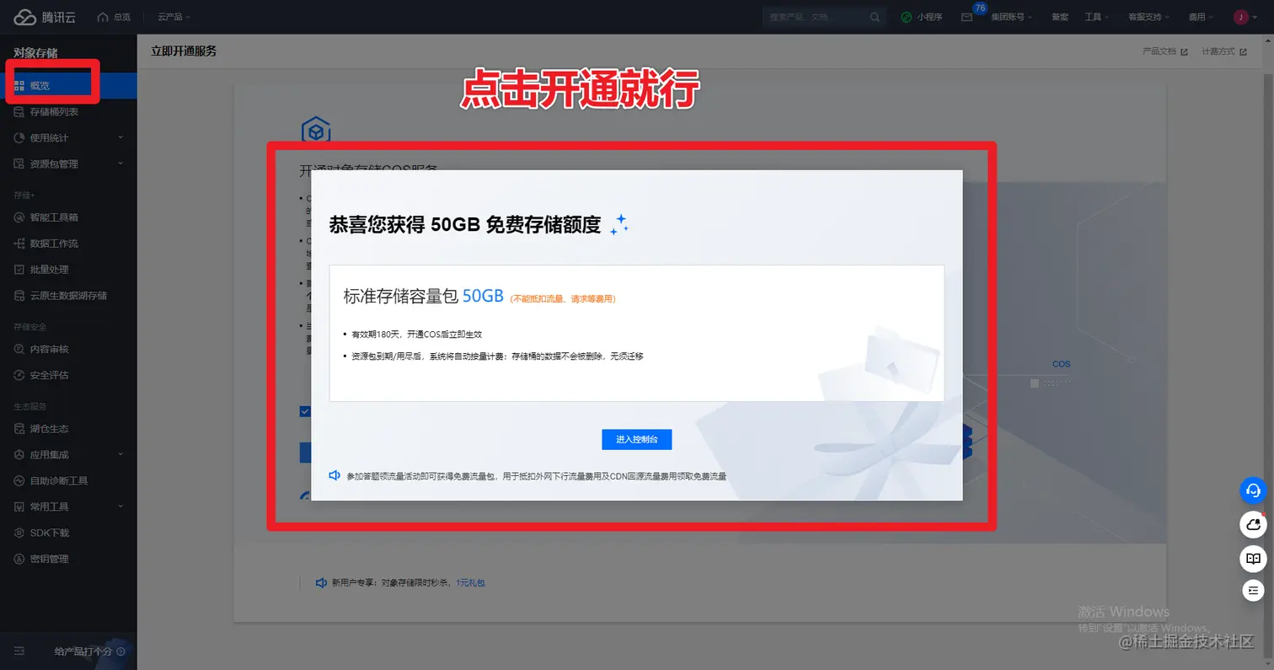The height and width of the screenshot is (670, 1274).
Task: Collapse sidebar with the bottom menu icon
Action: 19,651
